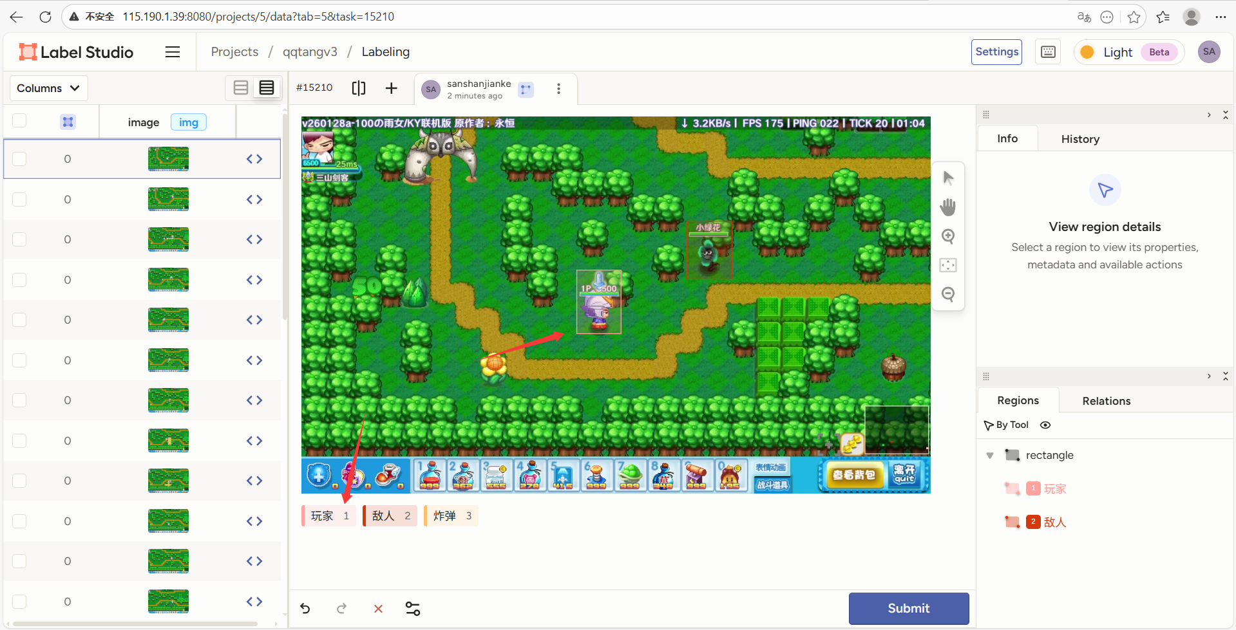
Task: Reload the browser page
Action: [45, 17]
